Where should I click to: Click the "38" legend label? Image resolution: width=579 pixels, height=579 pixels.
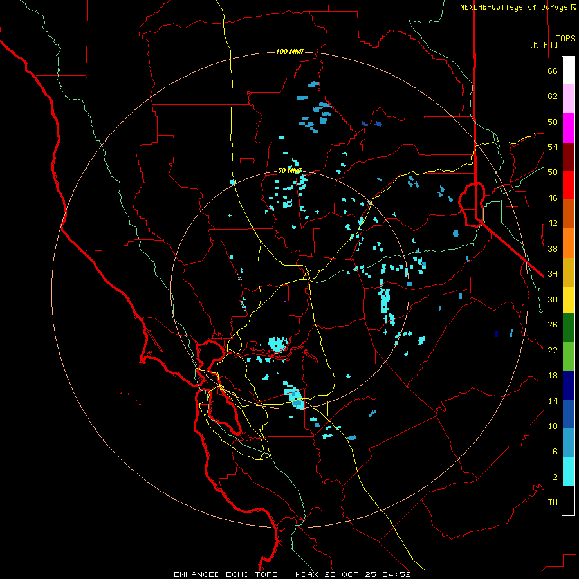pos(553,248)
